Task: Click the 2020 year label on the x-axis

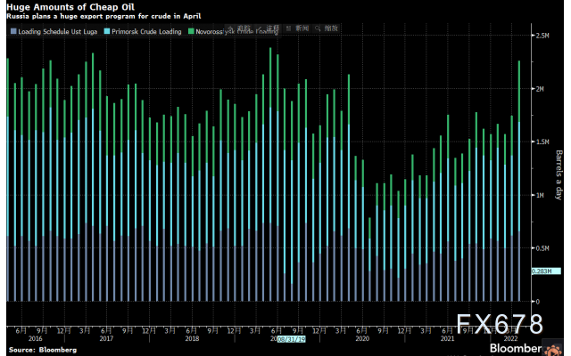Action: click(362, 338)
